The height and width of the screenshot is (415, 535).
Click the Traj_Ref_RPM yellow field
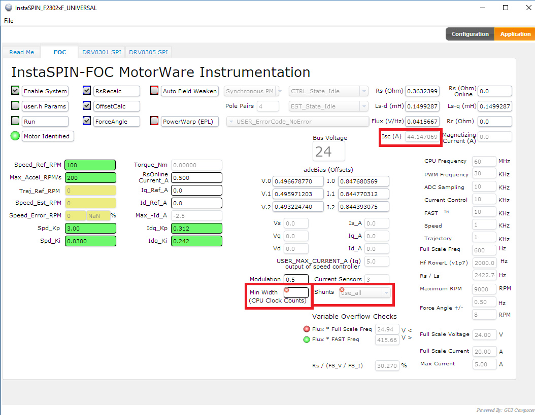coord(90,190)
